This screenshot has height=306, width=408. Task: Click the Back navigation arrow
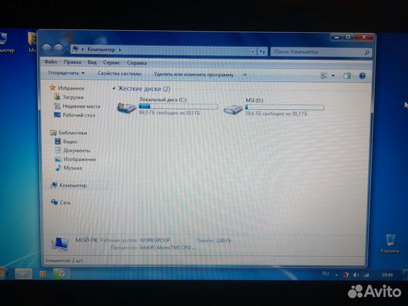click(47, 50)
